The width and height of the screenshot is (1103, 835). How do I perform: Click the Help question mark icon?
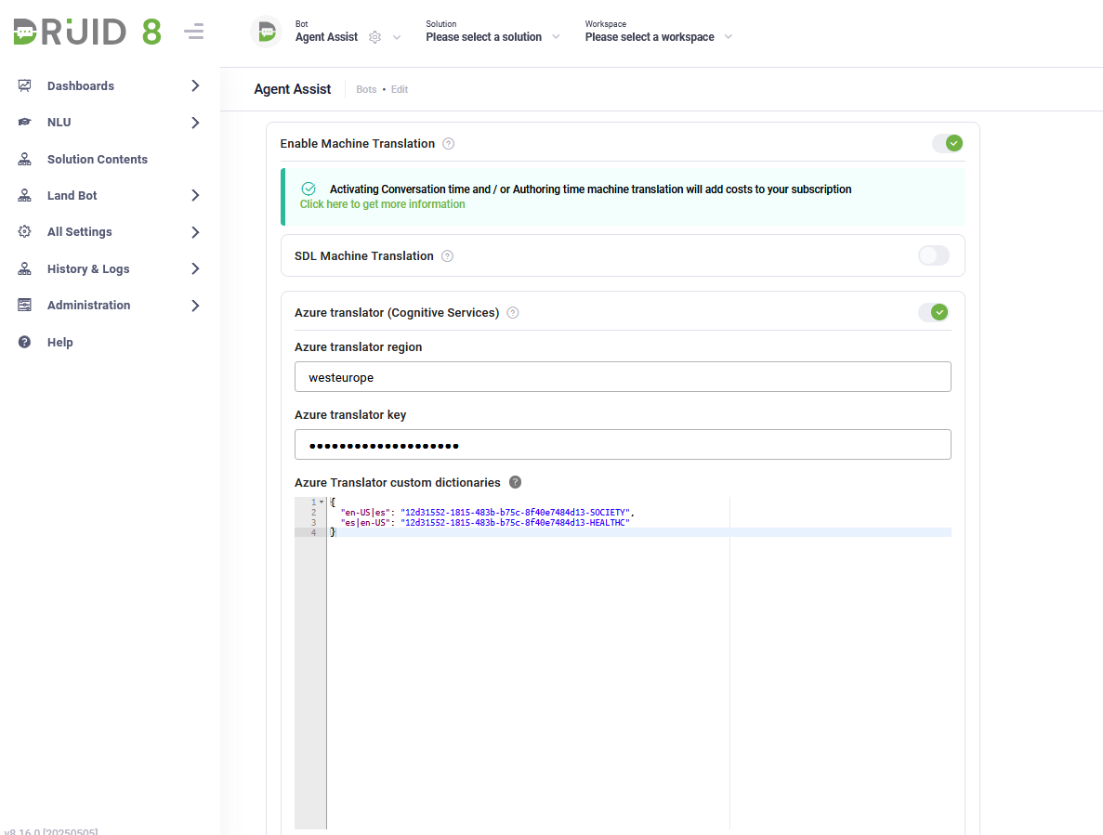(24, 343)
